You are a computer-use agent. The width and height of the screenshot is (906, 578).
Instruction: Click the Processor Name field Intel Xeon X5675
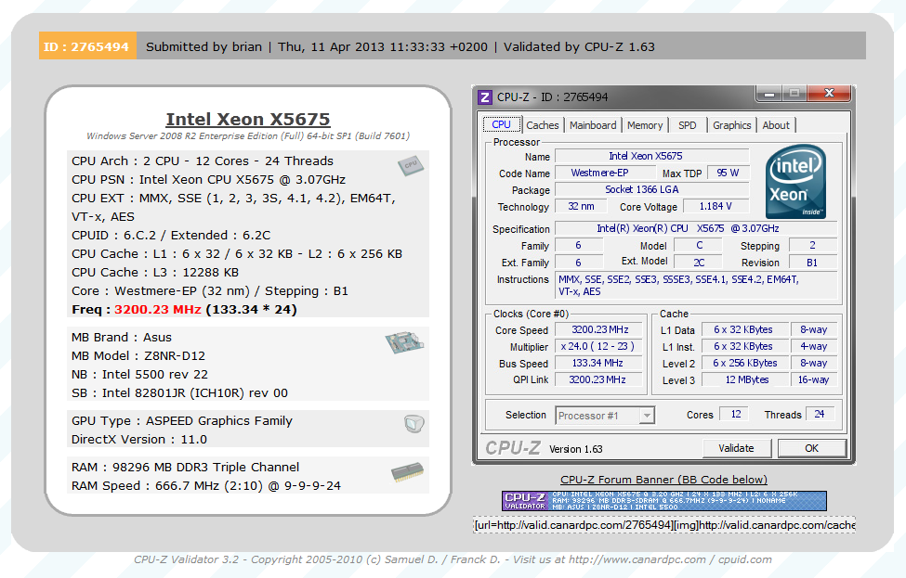point(651,156)
